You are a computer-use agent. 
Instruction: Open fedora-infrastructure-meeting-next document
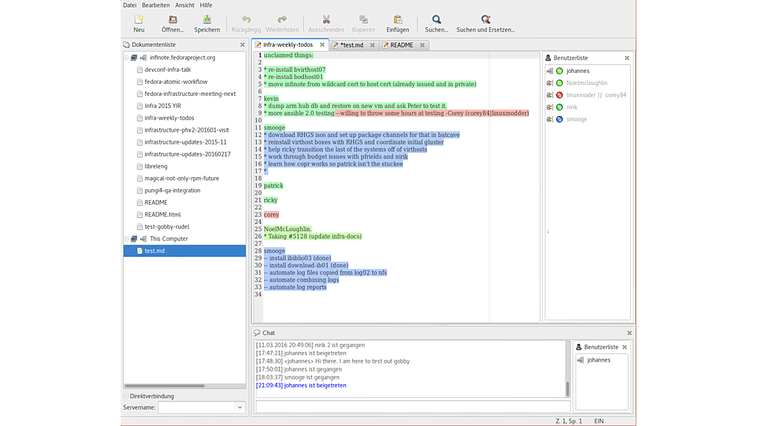pos(190,94)
